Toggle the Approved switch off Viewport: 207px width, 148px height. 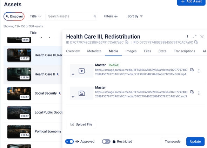(x=69, y=142)
